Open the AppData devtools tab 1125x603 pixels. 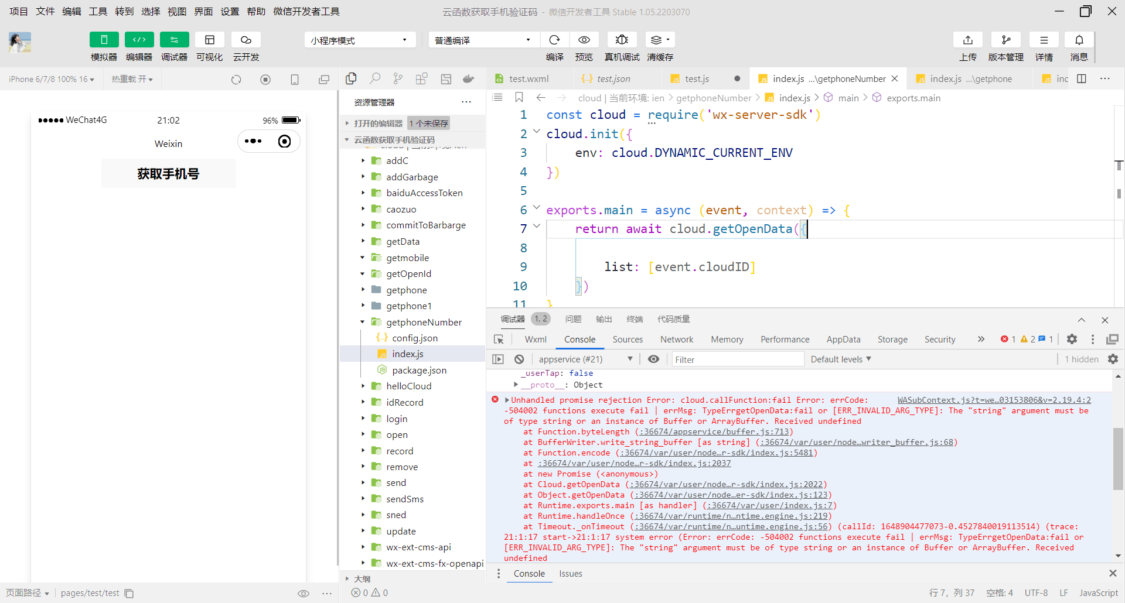(843, 340)
